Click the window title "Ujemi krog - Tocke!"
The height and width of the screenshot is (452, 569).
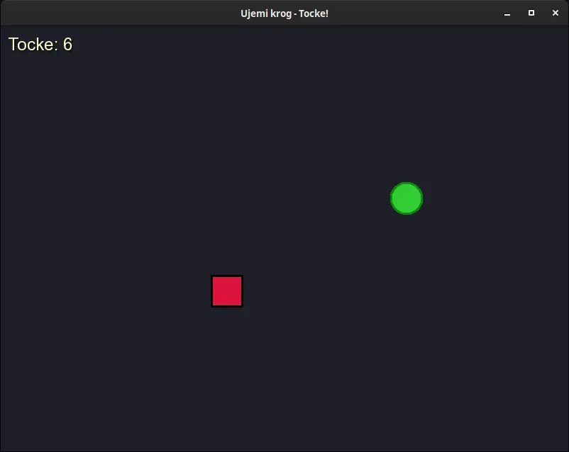point(284,13)
